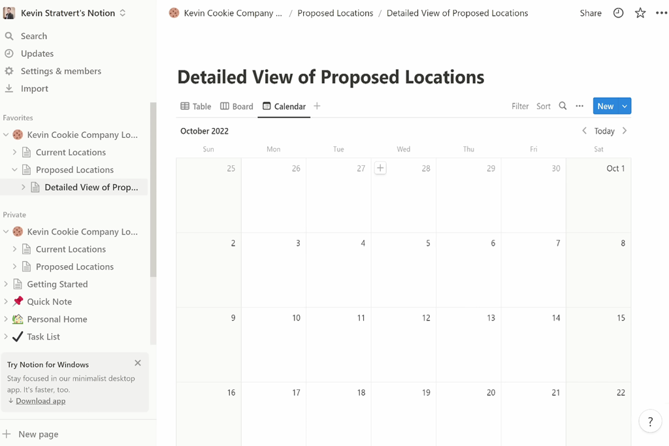Open the help question mark button

[x=650, y=421]
